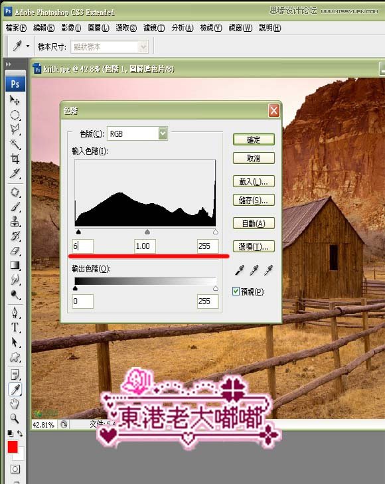
Task: Select the Brush tool
Action: pyautogui.click(x=15, y=206)
